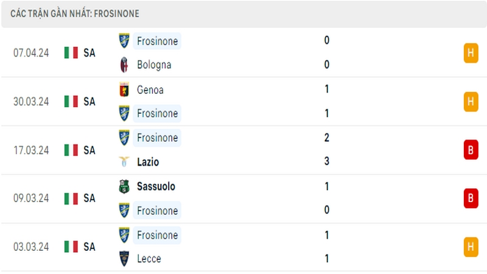Click the red B badge for Lazio match
487x274 pixels.
click(471, 150)
